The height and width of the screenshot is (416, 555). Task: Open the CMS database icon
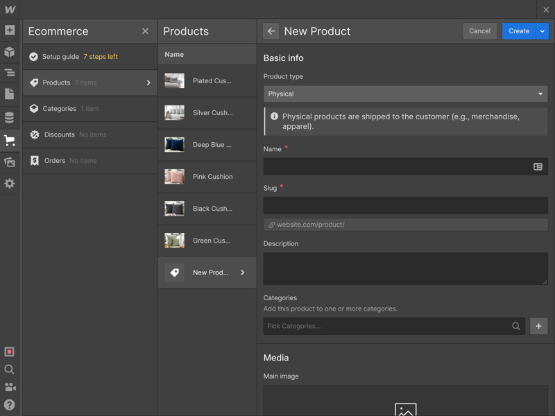pos(10,118)
